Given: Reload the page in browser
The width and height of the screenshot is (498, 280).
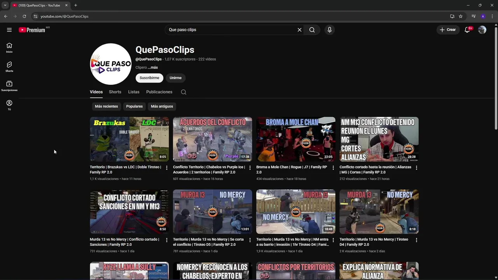Looking at the screenshot, I should point(24,16).
